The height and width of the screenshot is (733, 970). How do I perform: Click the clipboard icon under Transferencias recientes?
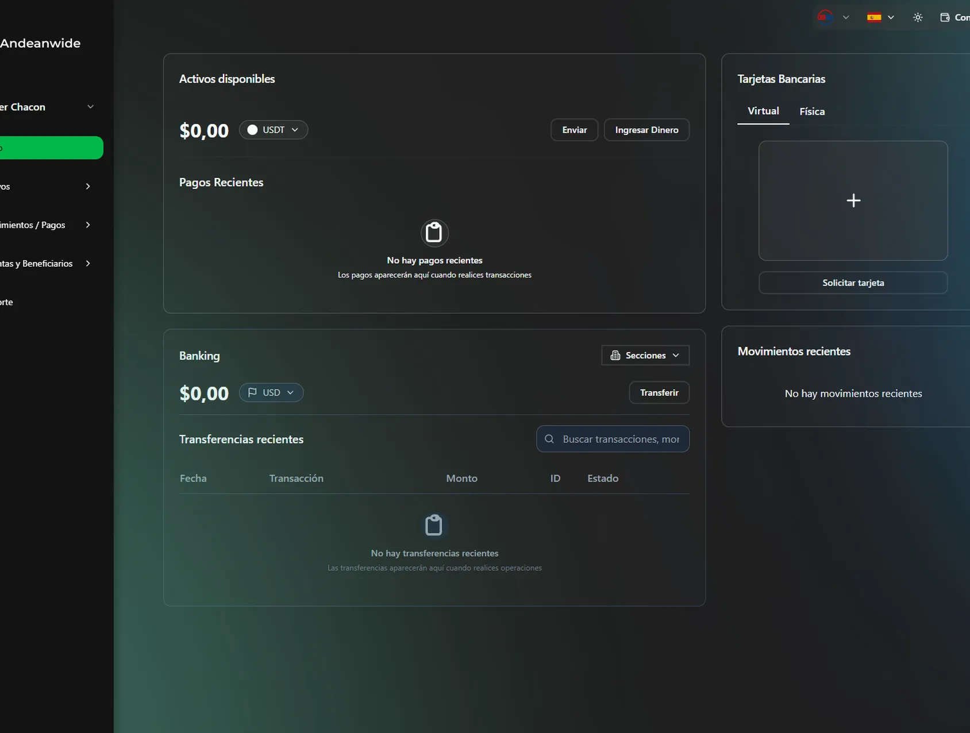click(434, 525)
